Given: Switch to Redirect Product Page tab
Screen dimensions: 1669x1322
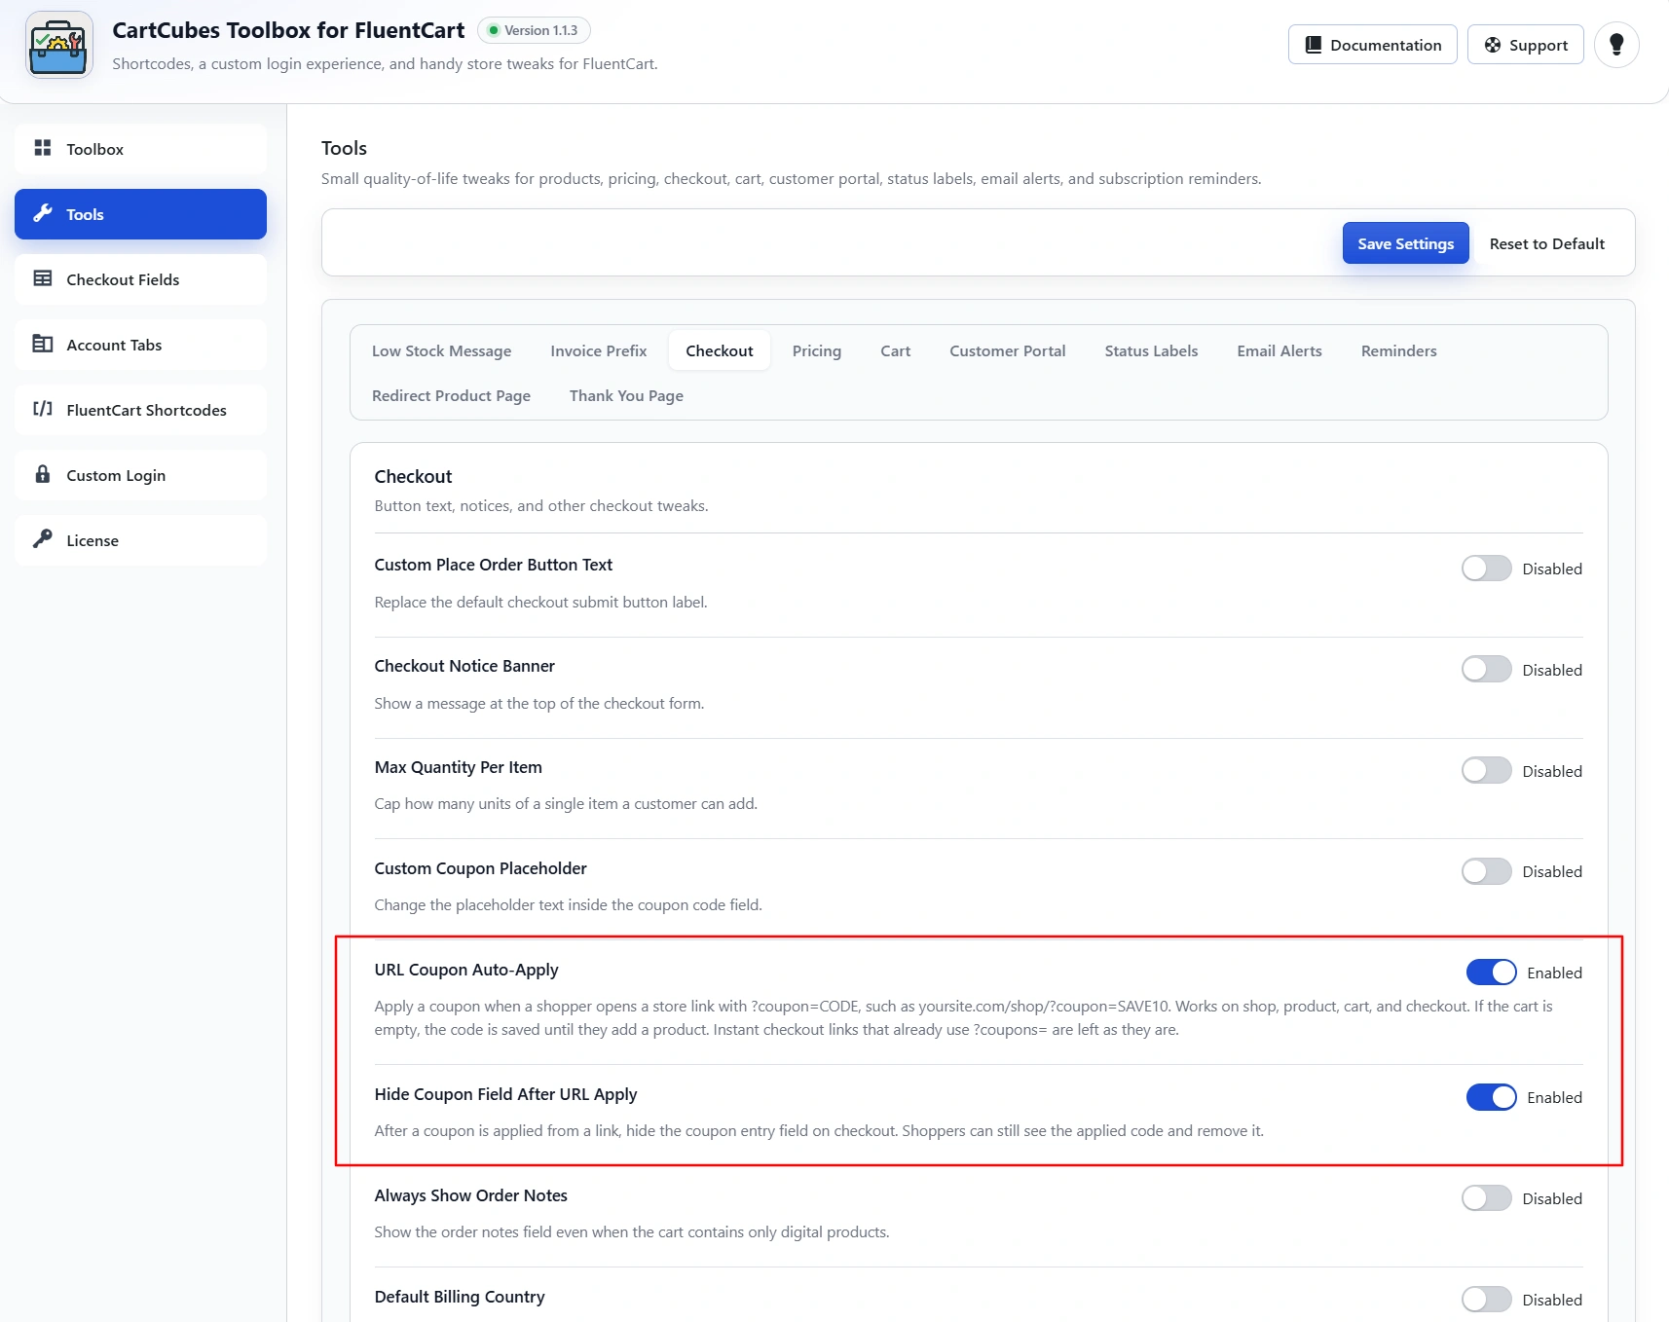Looking at the screenshot, I should [451, 395].
